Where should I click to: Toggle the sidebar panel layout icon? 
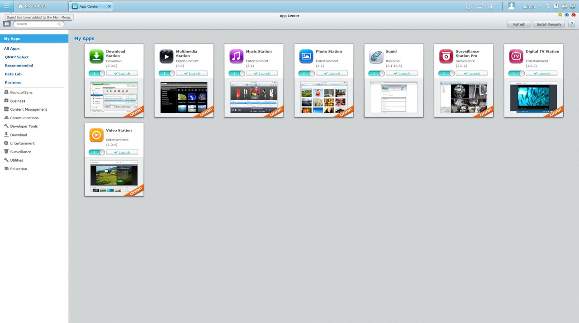click(x=7, y=23)
